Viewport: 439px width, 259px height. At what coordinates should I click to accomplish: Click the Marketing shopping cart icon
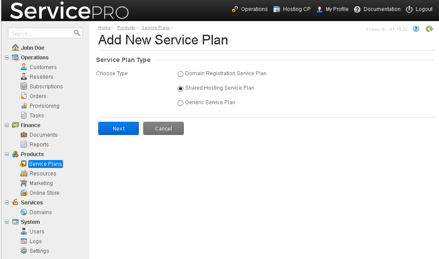pos(24,183)
